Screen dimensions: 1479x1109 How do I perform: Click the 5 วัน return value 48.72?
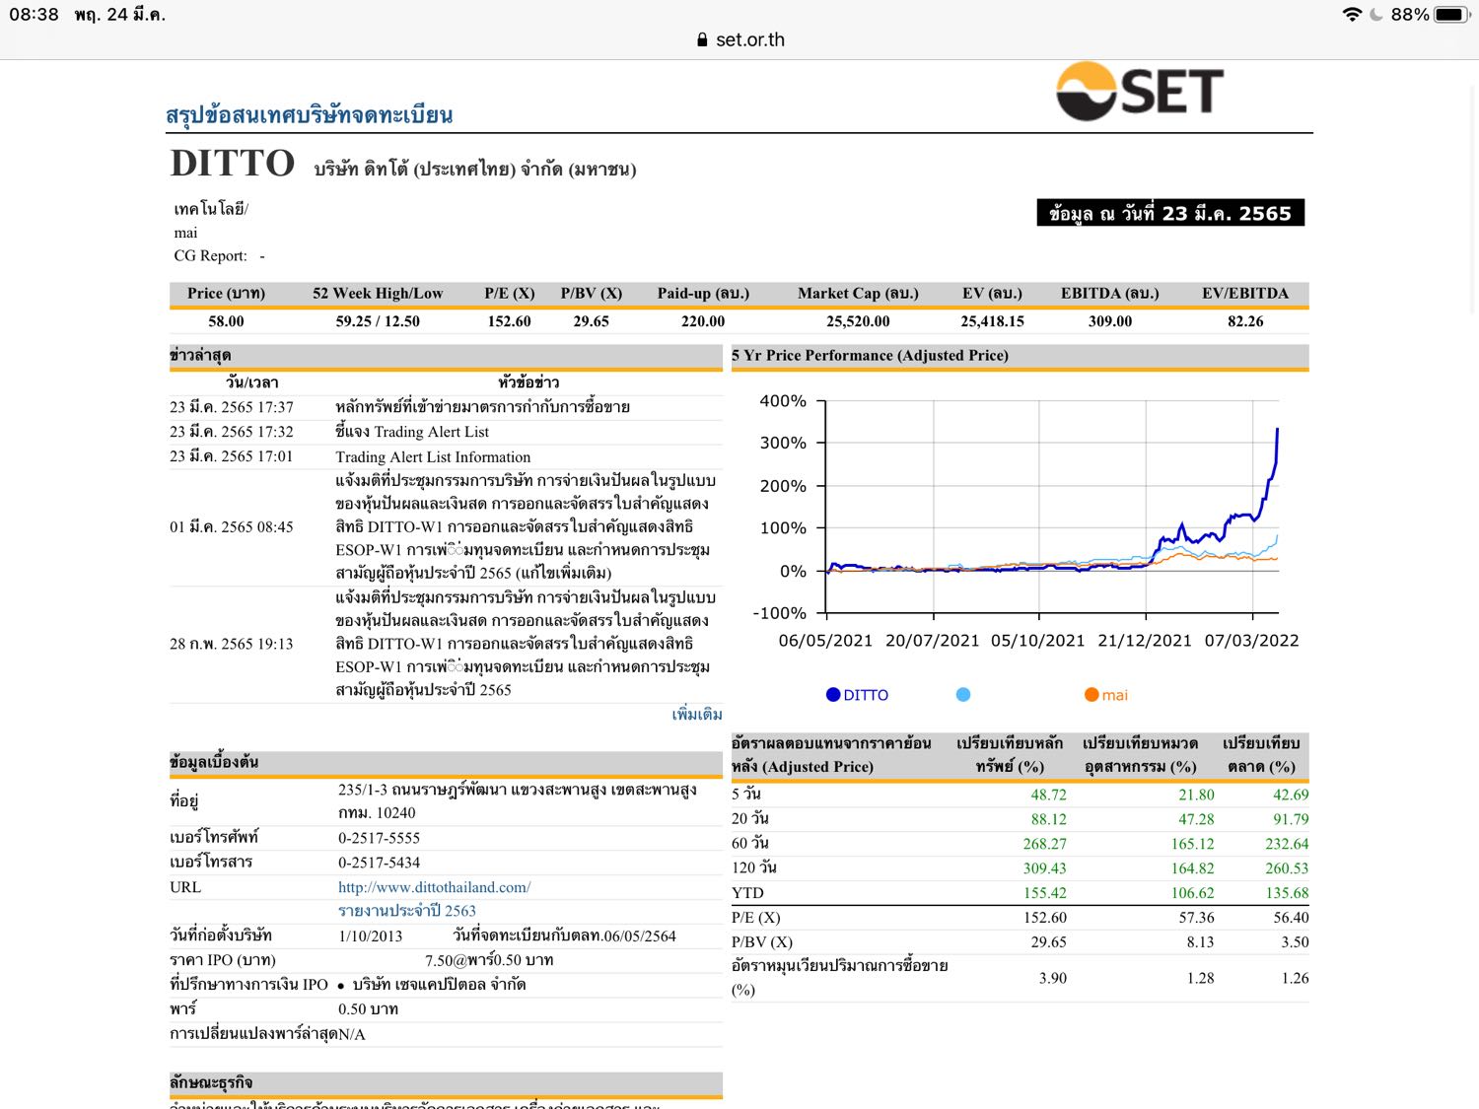tap(1048, 795)
